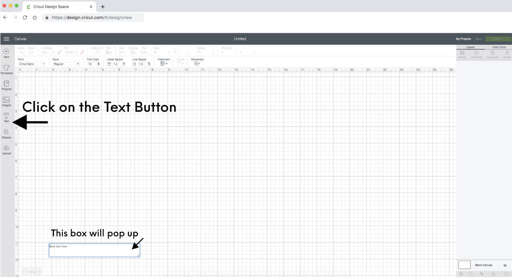Click the Delete icon in Layers panel
This screenshot has height=277, width=512.
pos(507,53)
